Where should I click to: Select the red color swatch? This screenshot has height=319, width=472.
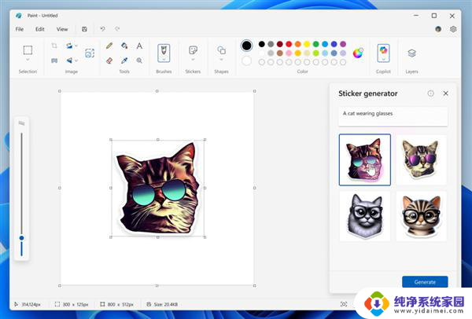[x=289, y=44]
